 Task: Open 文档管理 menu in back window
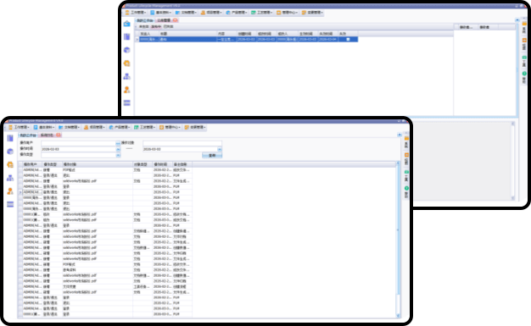click(187, 13)
